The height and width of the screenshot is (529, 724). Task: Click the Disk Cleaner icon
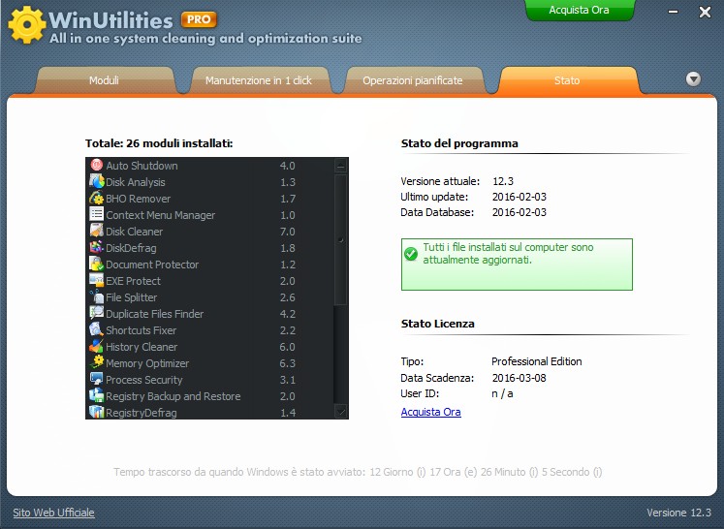coord(97,231)
